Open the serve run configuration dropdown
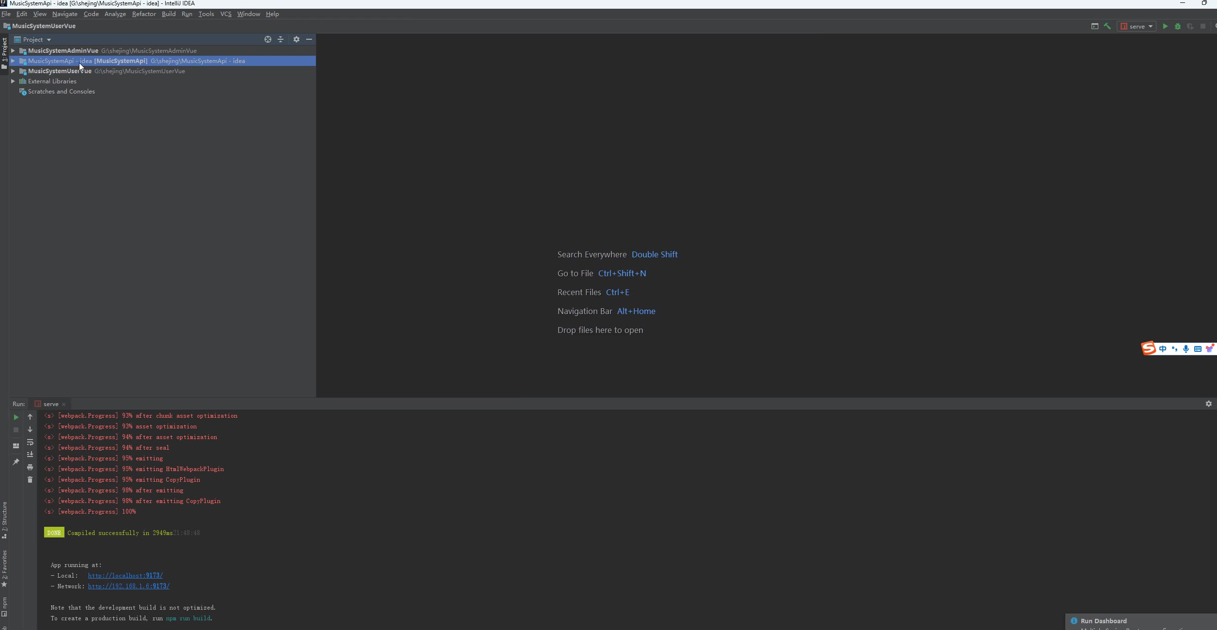 click(x=1137, y=26)
